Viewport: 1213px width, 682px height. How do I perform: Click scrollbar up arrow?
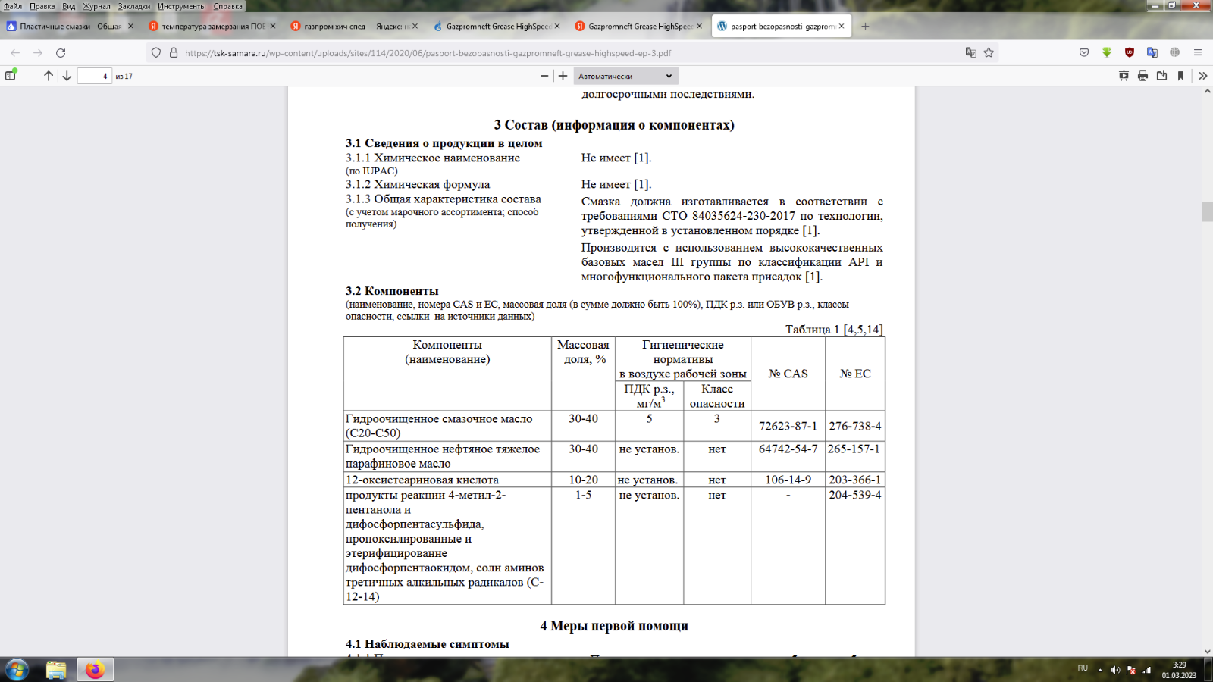coord(1207,91)
